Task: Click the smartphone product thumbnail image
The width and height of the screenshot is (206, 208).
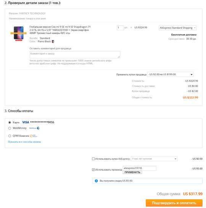Action: 19,33
